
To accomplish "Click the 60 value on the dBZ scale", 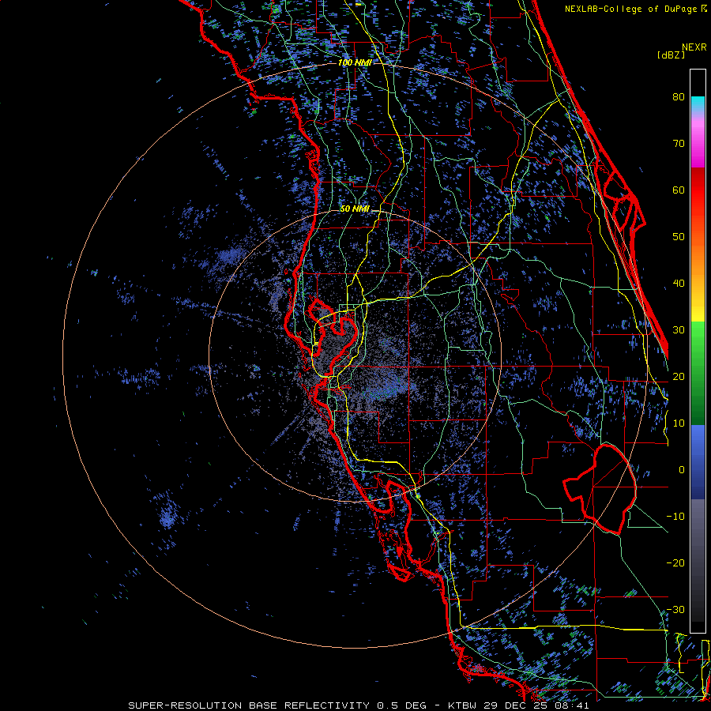I will point(679,190).
